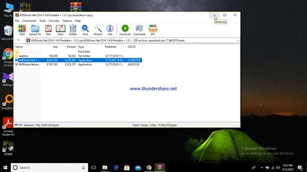This screenshot has height=172, width=307.
Task: Open the Recycle Bin desktop icon
Action: click(x=8, y=33)
